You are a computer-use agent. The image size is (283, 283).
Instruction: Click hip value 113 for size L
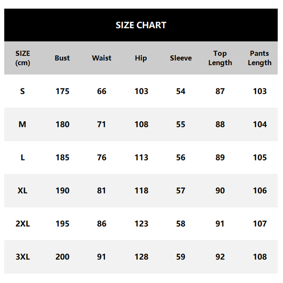(141, 157)
